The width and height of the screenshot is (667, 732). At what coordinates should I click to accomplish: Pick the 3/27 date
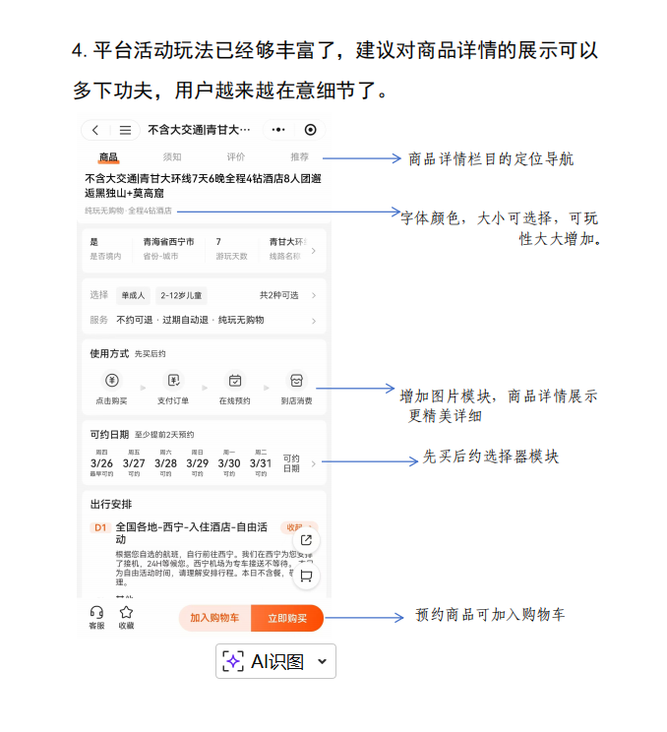click(134, 463)
